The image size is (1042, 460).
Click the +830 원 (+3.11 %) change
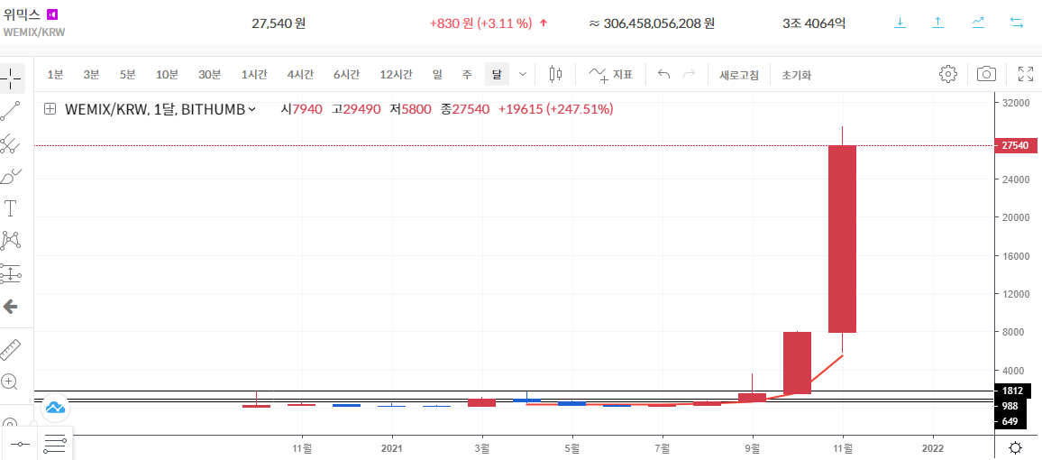[480, 23]
